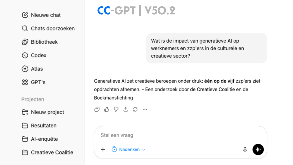Click the chevron next to Nadenken
The image size is (293, 165).
coord(144,150)
